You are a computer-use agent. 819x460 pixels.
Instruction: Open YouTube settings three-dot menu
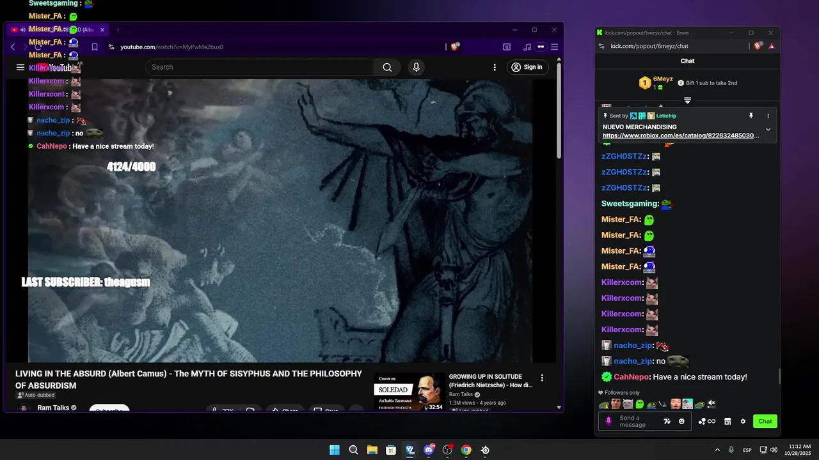point(495,67)
